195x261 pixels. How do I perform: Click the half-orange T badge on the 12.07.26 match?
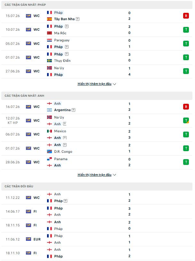click(186, 120)
